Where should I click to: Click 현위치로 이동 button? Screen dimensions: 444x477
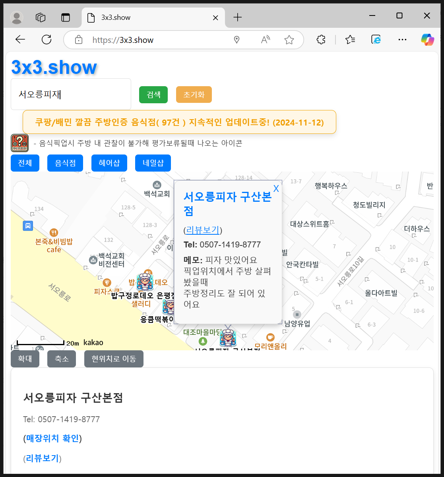[x=114, y=359]
